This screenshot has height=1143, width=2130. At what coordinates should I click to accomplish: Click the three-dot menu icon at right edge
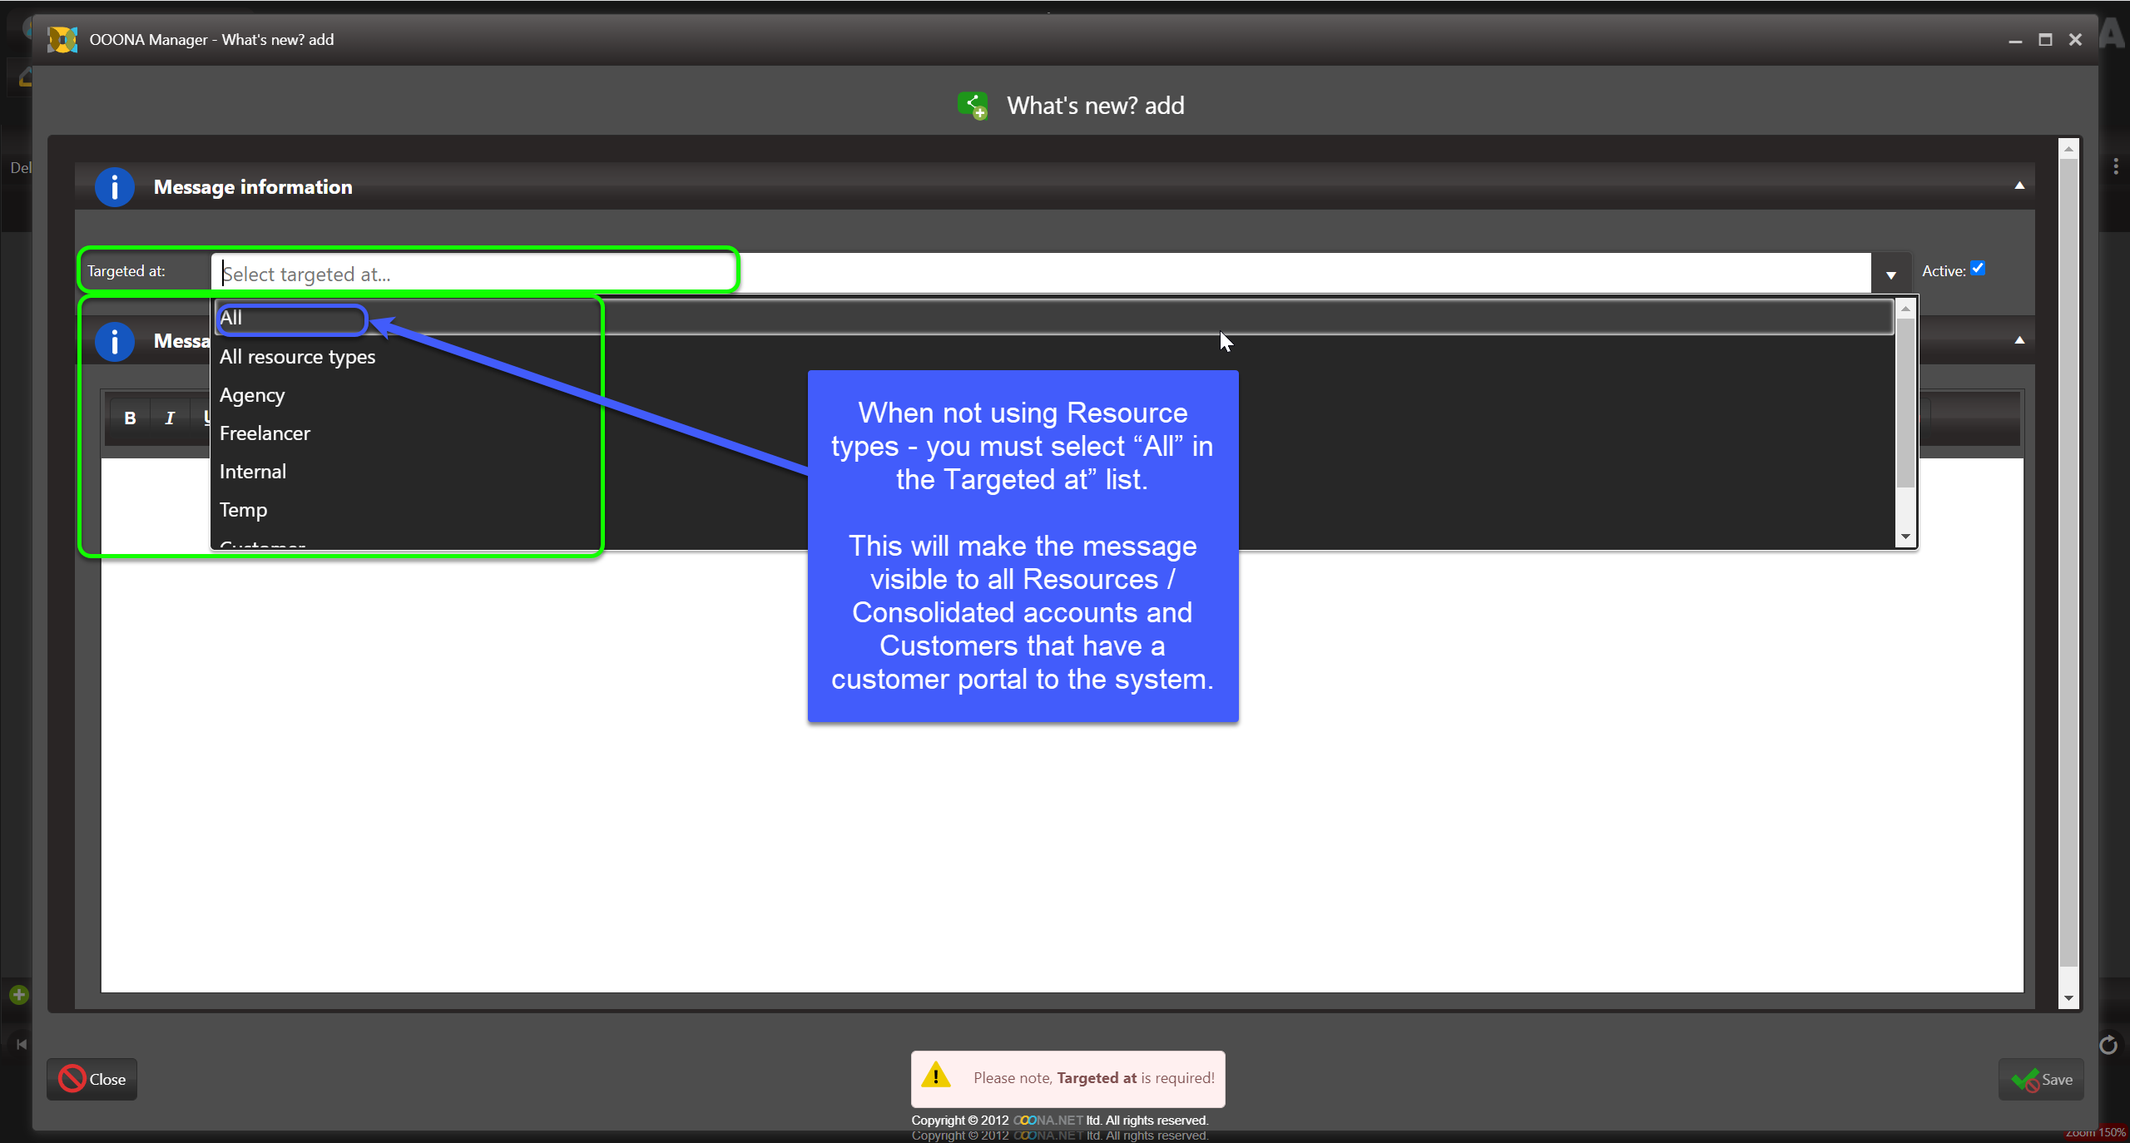[2115, 167]
